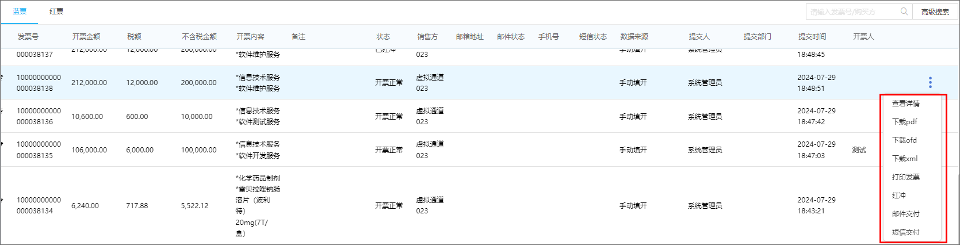Switch to the 蓝票 tab
Viewport: 960px width, 245px height.
pyautogui.click(x=20, y=12)
